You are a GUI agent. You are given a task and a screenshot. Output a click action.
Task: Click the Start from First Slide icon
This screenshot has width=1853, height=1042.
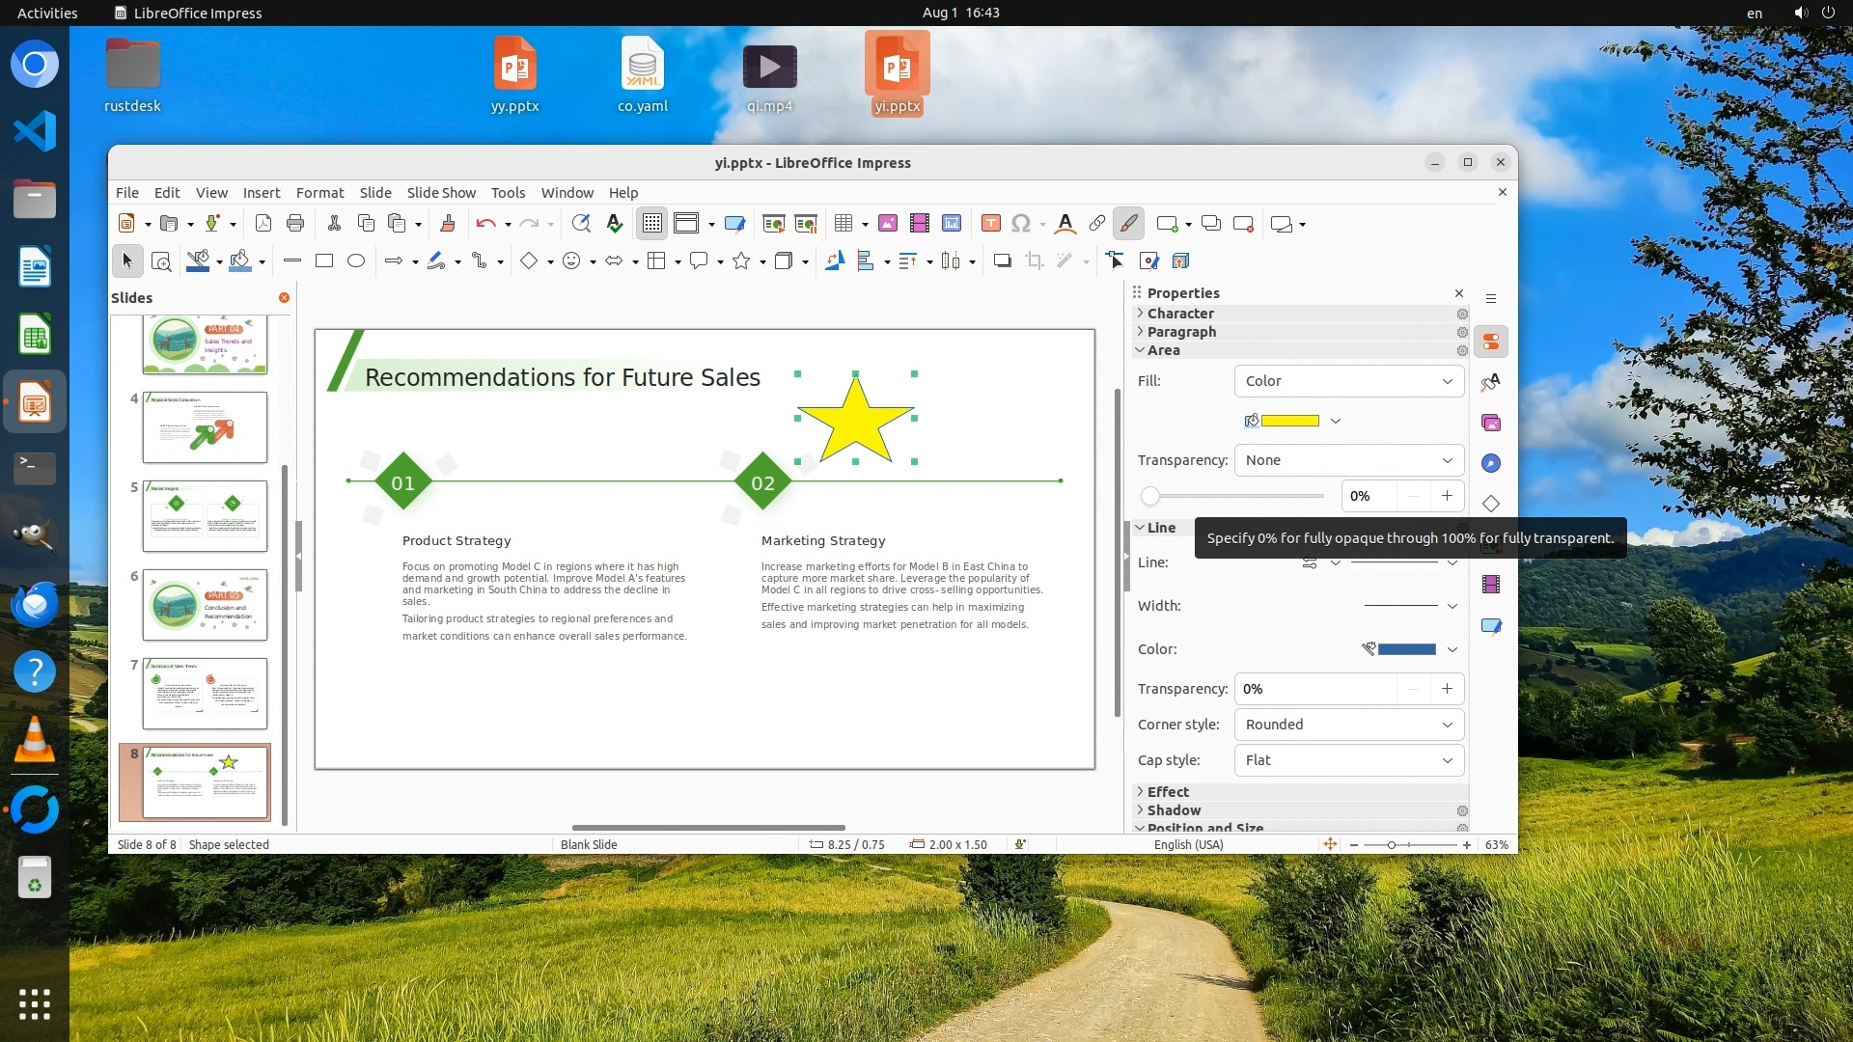click(x=773, y=224)
